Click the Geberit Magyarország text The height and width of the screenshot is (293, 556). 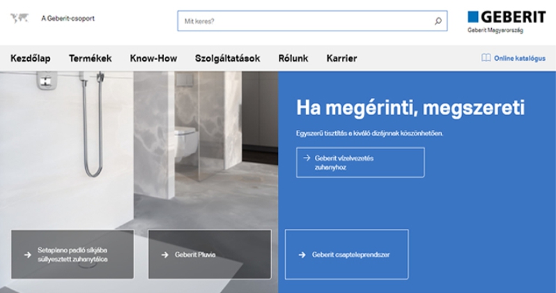(495, 30)
